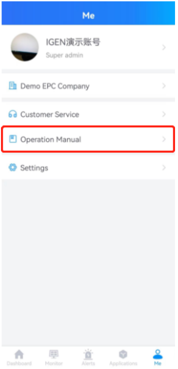Open the Operation Manual entry

click(x=88, y=139)
